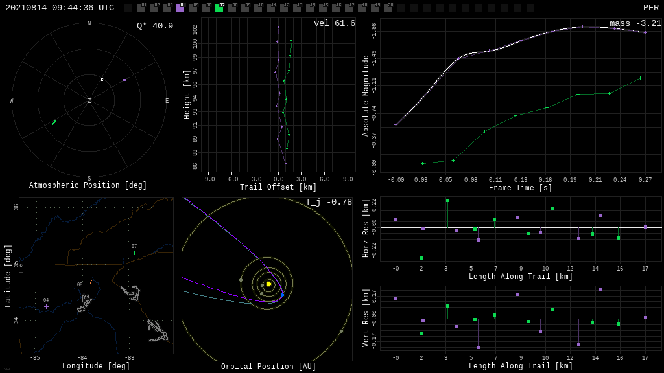The height and width of the screenshot is (373, 664).
Task: Click the zenith Z marker on sky plot
Action: 89,101
